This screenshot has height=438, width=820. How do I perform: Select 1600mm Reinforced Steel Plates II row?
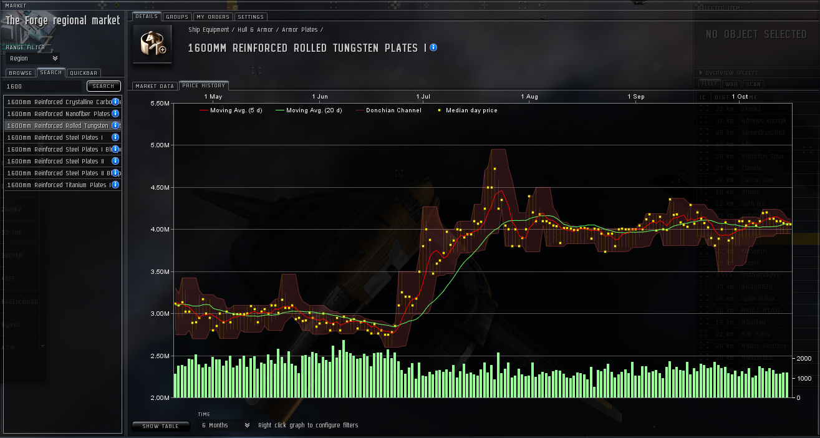tap(63, 161)
